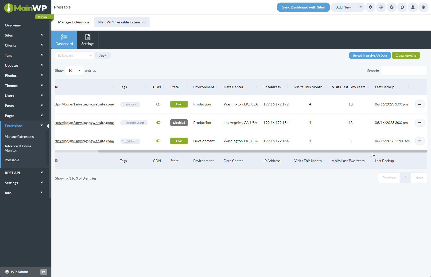Viewport: 431px width, 277px height.
Task: Open the support chat bubble icon
Action: [x=402, y=7]
